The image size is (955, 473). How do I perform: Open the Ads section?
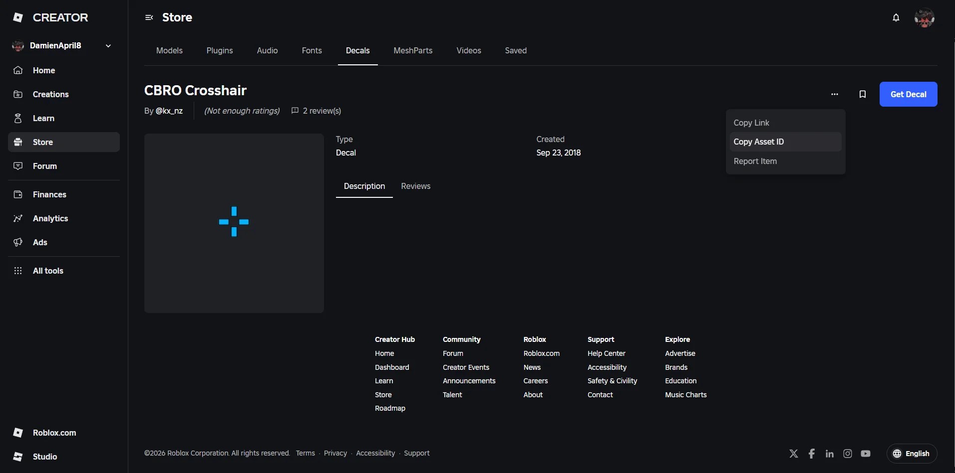pos(39,242)
